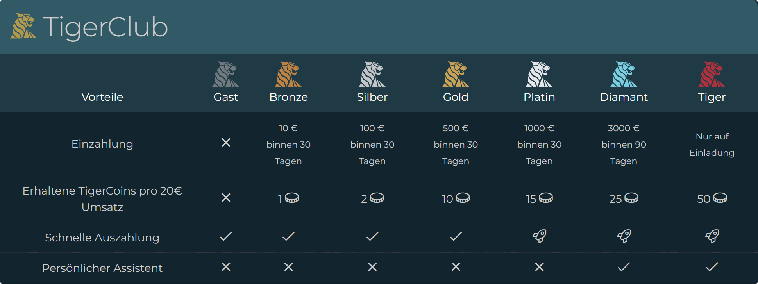
Task: Click the coin icon next to 50
Action: pyautogui.click(x=720, y=198)
